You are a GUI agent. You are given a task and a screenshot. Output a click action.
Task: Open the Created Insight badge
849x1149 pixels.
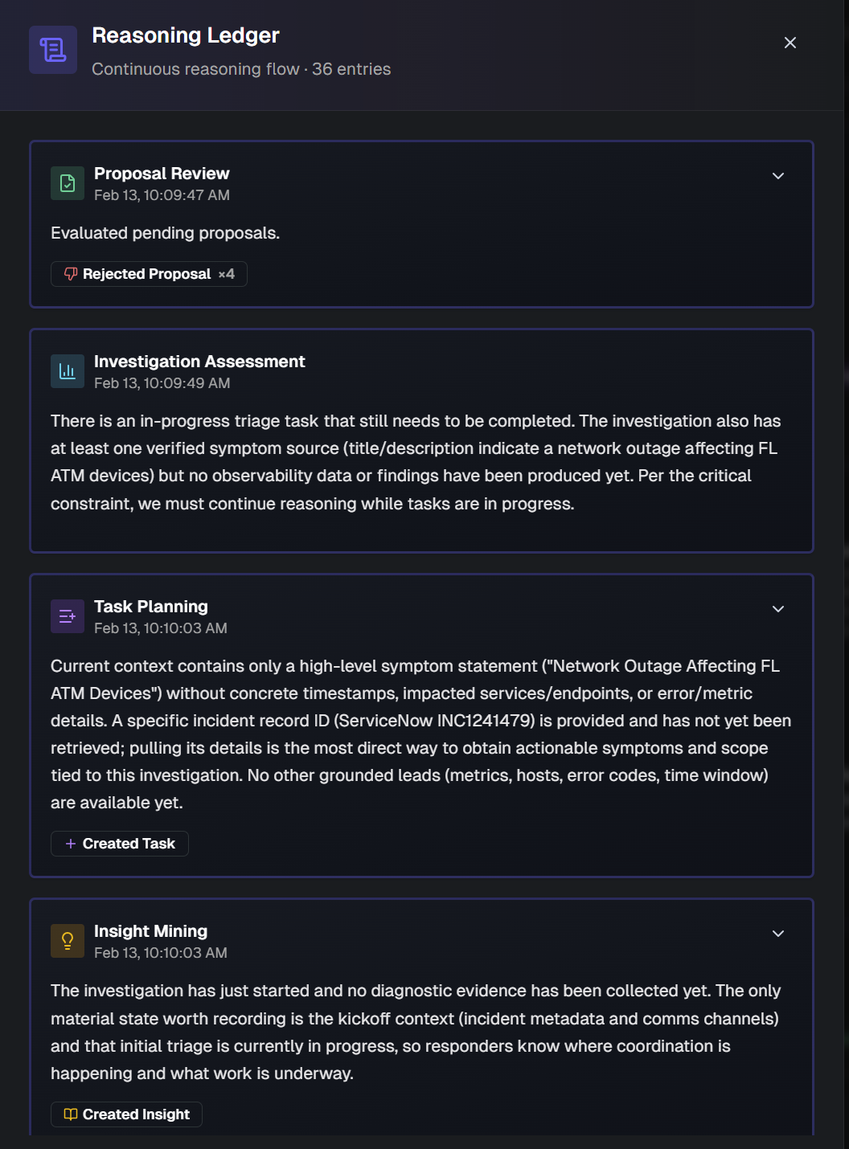click(x=125, y=1114)
